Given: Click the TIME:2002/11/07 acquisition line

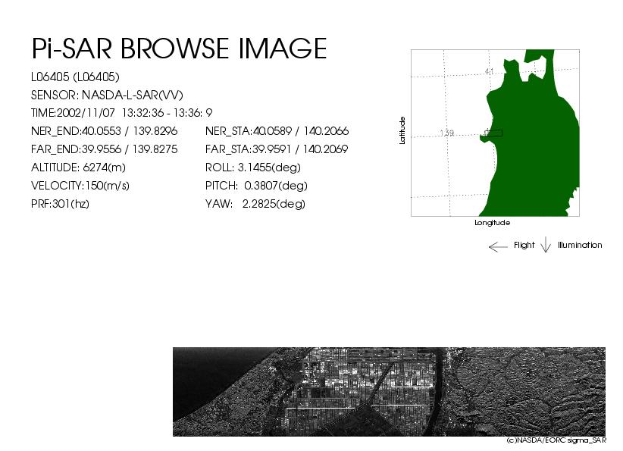Looking at the screenshot, I should (121, 113).
